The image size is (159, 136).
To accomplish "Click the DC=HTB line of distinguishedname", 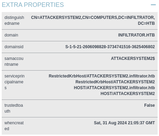I will 146,23.
